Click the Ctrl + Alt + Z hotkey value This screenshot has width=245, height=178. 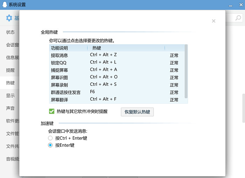[103, 55]
